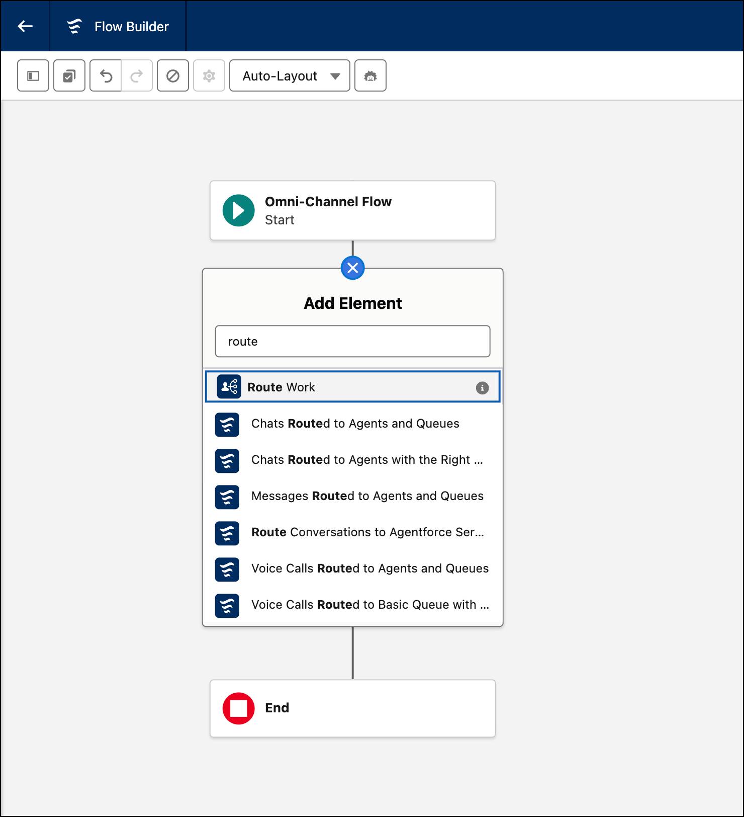744x817 pixels.
Task: Show info for Route Work
Action: pyautogui.click(x=482, y=388)
